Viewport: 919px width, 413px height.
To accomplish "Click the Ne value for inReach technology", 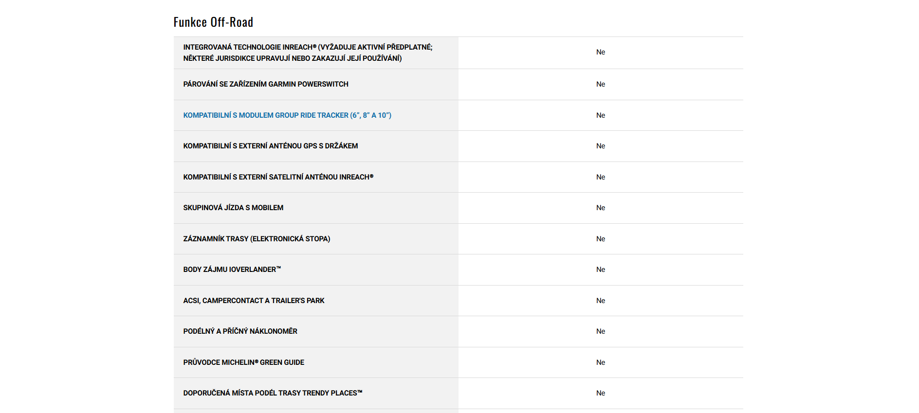I will tap(601, 52).
